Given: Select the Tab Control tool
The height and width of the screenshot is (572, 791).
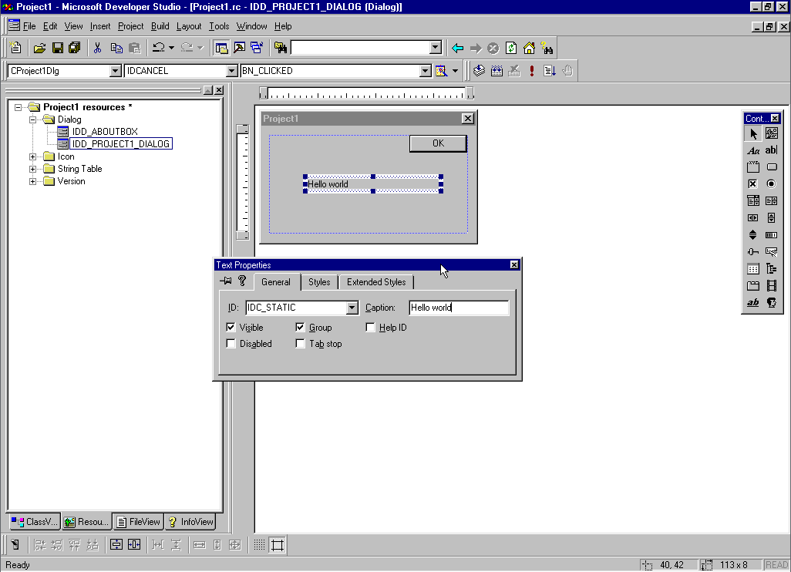Looking at the screenshot, I should click(752, 285).
